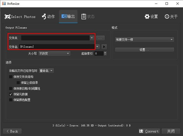Open the 重命名 existing-file dropdown
This screenshot has height=136, width=183.
pyautogui.click(x=46, y=71)
